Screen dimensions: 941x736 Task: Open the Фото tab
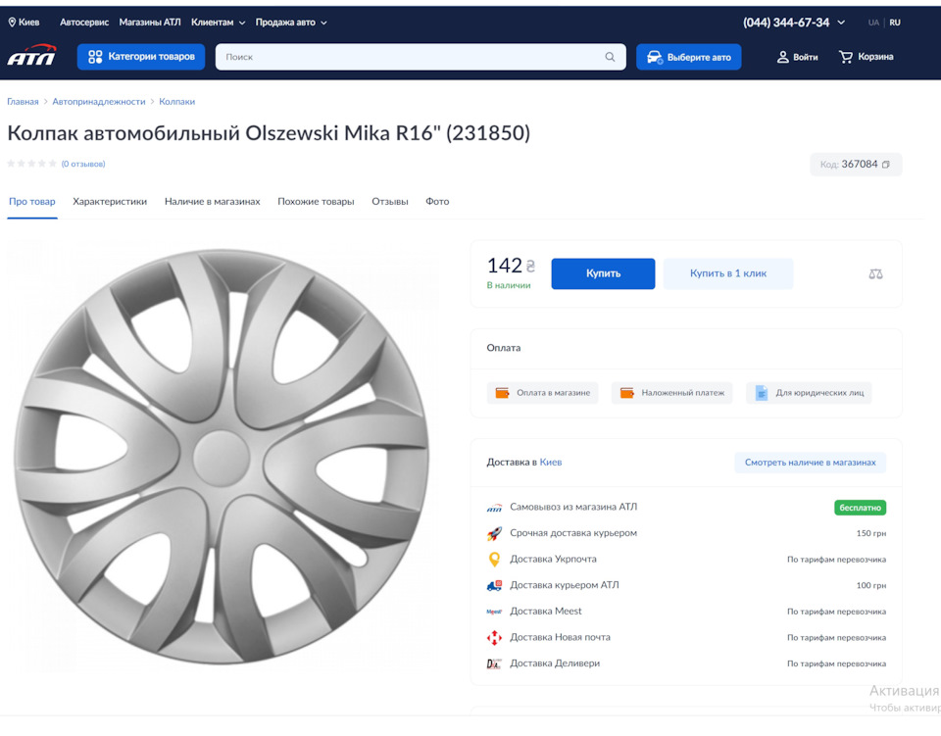[x=437, y=202]
